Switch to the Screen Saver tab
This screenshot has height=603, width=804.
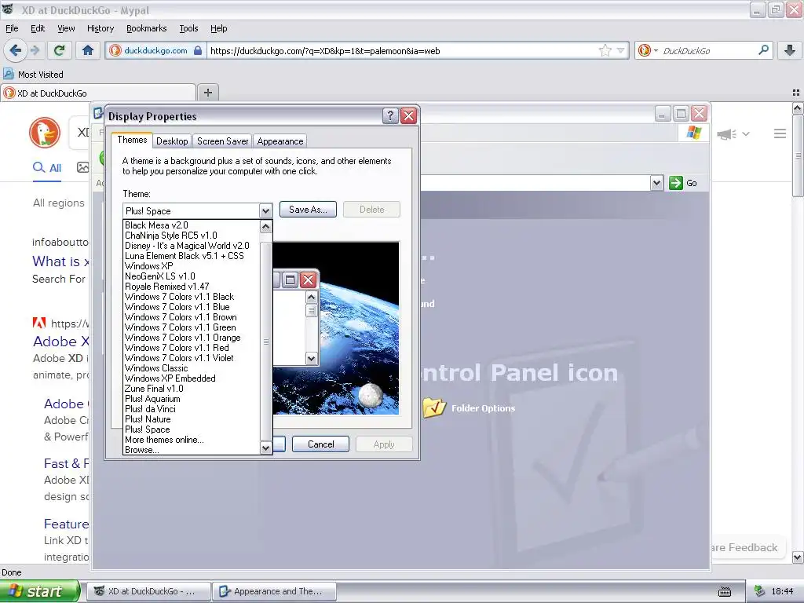point(222,141)
